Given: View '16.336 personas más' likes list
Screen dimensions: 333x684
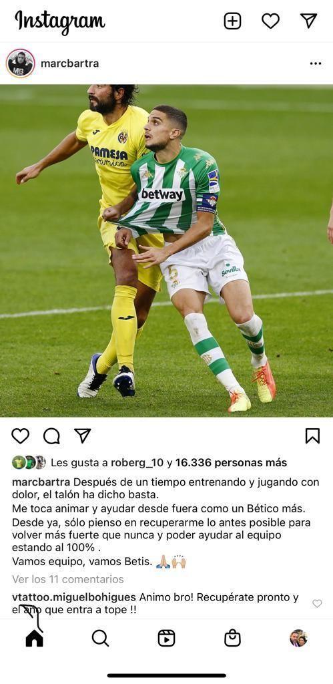Looking at the screenshot, I should (232, 463).
